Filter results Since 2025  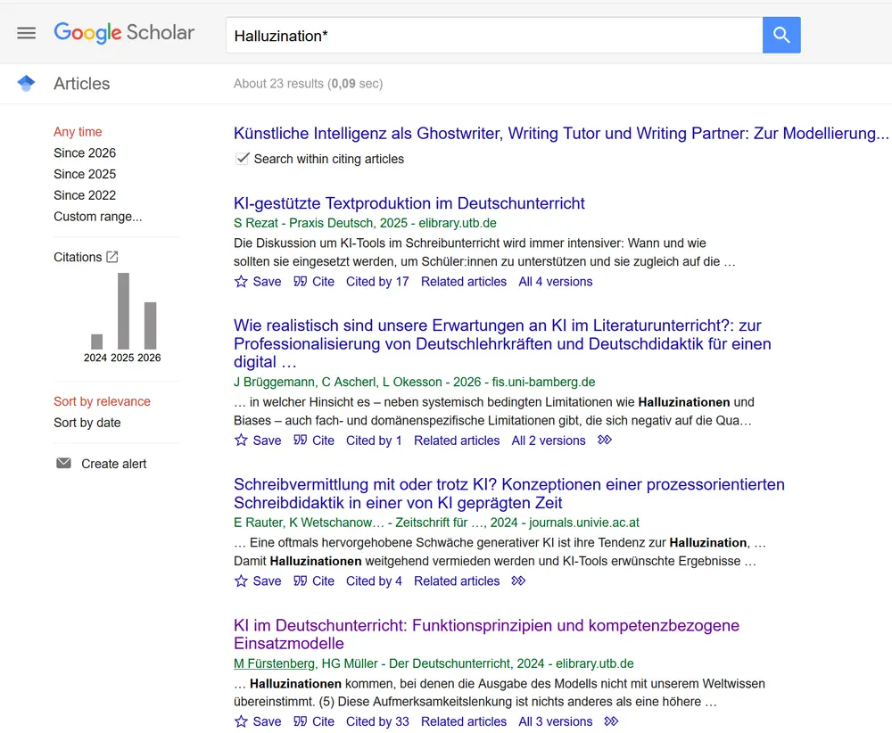tap(85, 174)
